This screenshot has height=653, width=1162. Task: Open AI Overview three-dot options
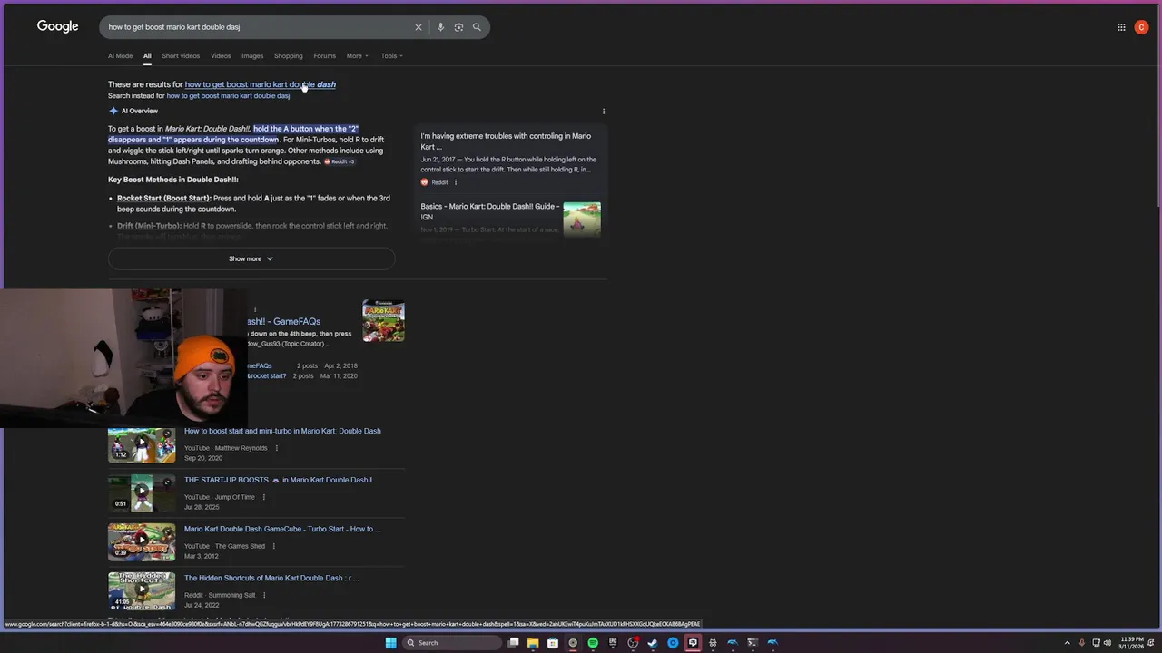(604, 112)
